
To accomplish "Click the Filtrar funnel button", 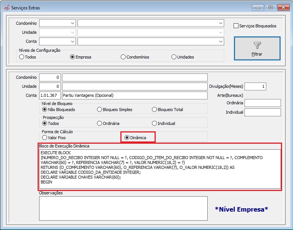I will coord(257,48).
